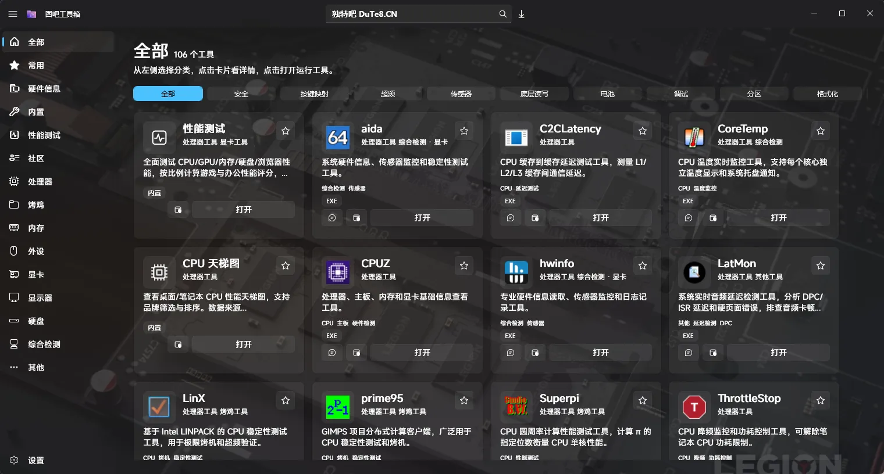Click the search magnifier icon
This screenshot has width=884, height=474.
point(502,14)
